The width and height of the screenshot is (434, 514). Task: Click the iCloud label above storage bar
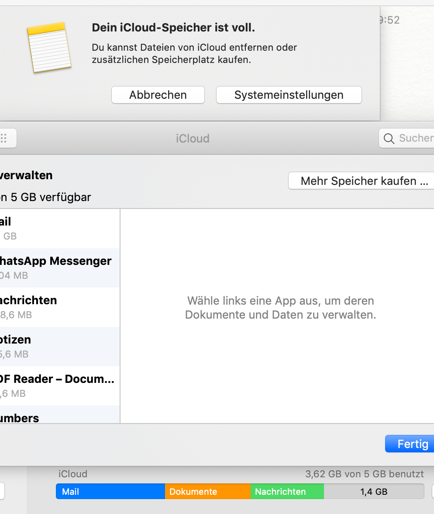click(73, 474)
